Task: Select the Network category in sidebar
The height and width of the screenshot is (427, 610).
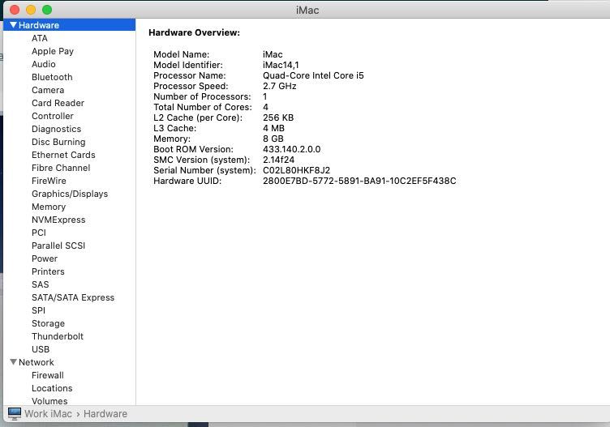Action: 37,362
